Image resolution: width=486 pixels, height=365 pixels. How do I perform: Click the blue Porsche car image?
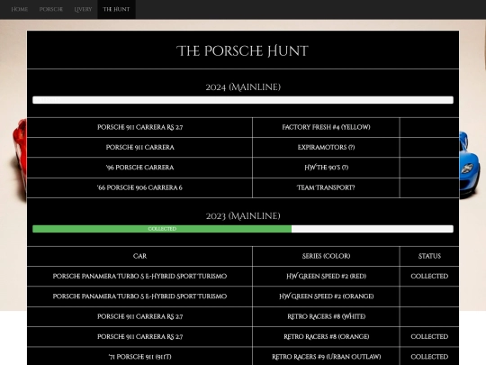click(470, 165)
